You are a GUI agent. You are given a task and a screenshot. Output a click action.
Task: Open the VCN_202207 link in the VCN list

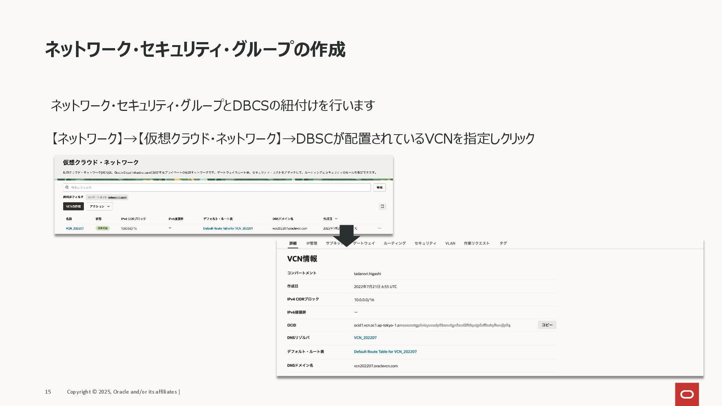point(75,229)
